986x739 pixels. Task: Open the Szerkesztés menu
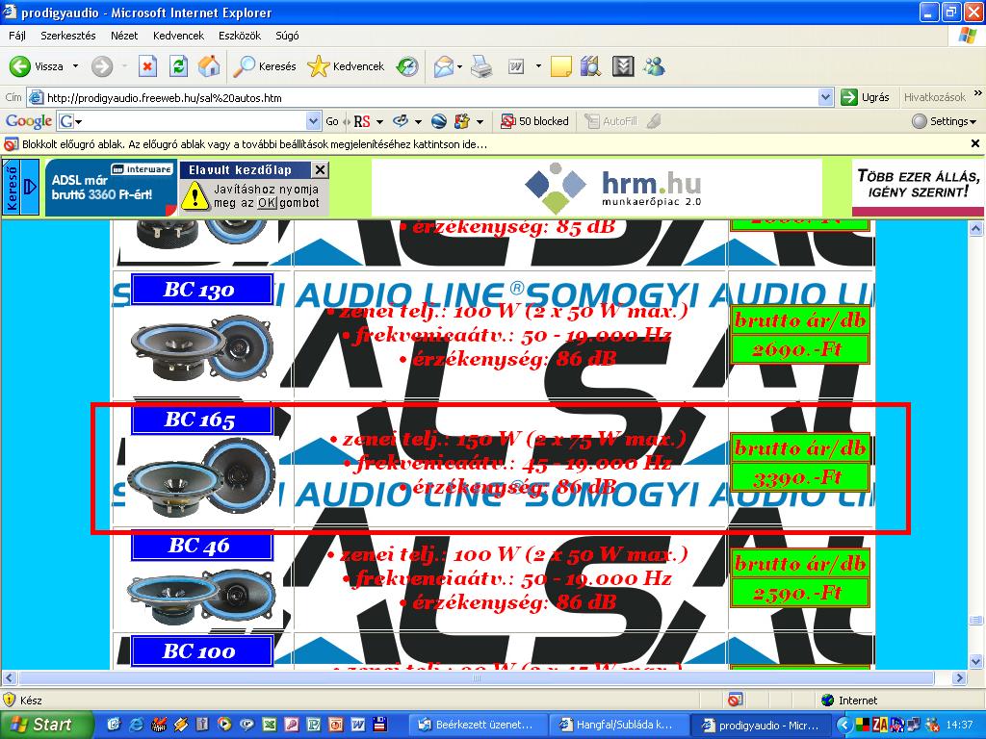tap(68, 36)
